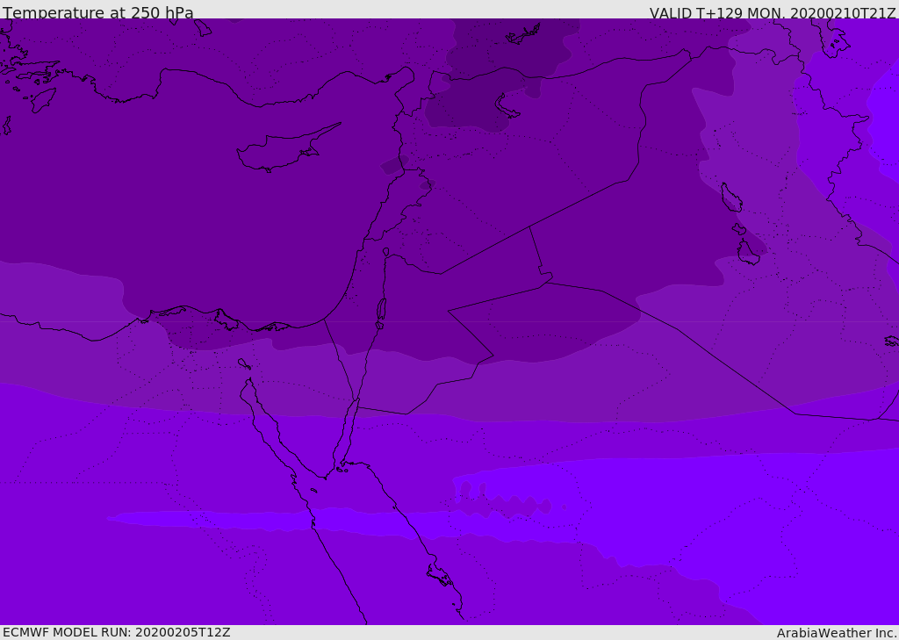Click the Dead Sea outline on the map

click(x=381, y=313)
